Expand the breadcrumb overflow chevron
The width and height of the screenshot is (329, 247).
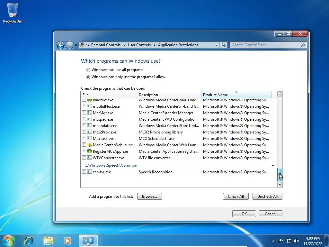click(x=87, y=45)
